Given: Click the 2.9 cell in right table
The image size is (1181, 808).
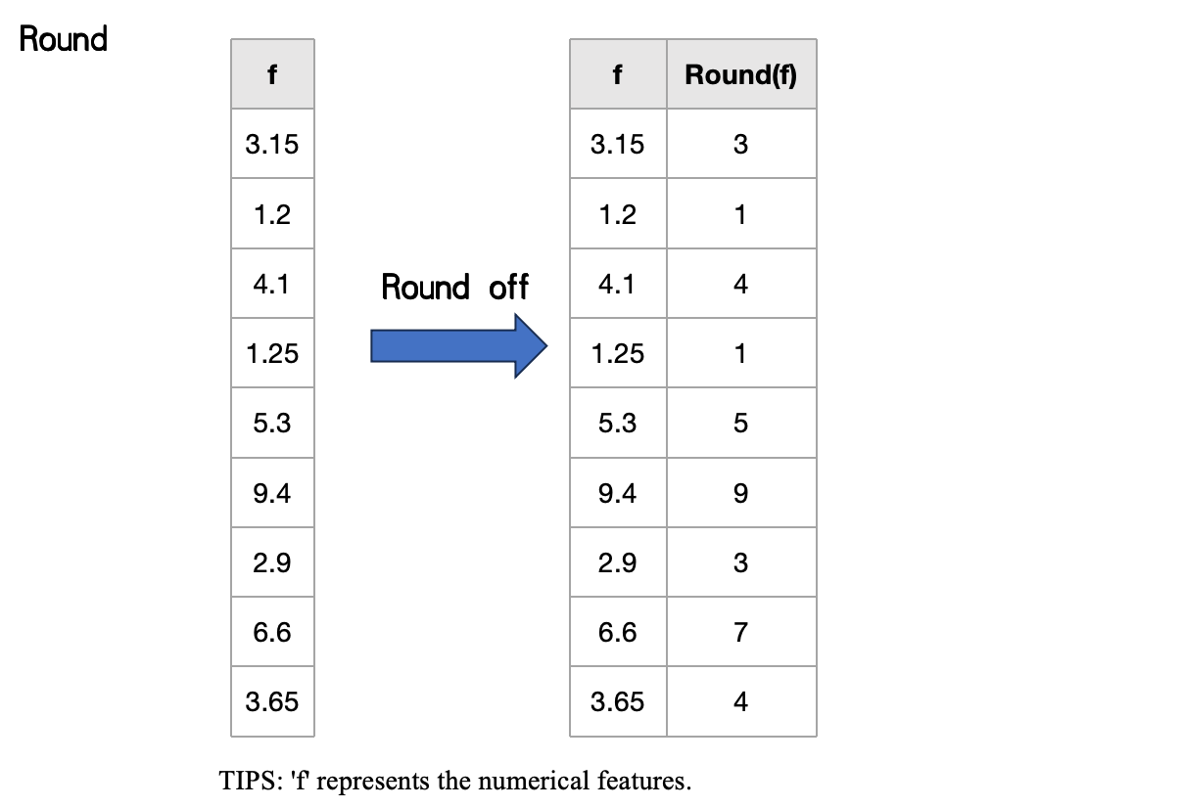Looking at the screenshot, I should [617, 562].
